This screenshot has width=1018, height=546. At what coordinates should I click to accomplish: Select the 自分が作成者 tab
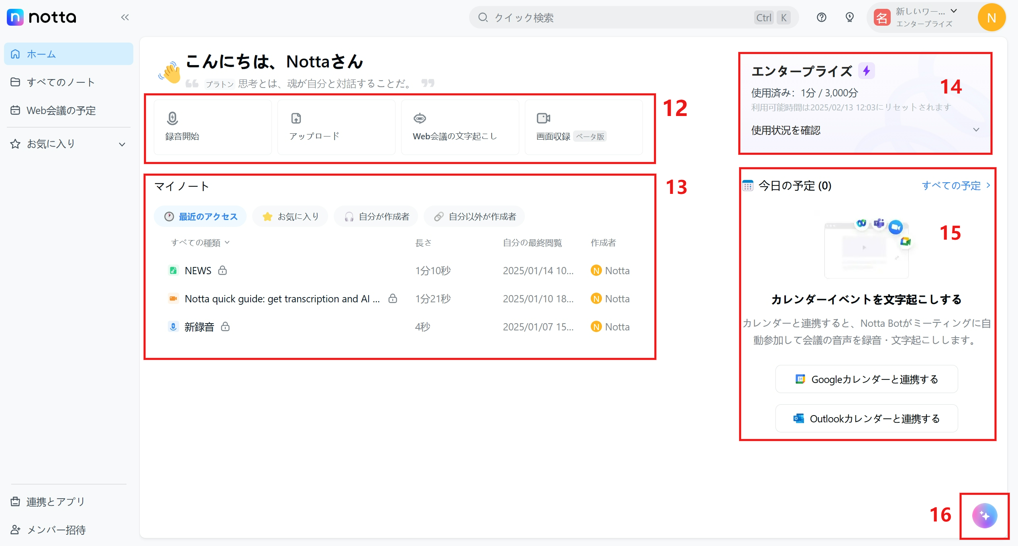coord(376,216)
